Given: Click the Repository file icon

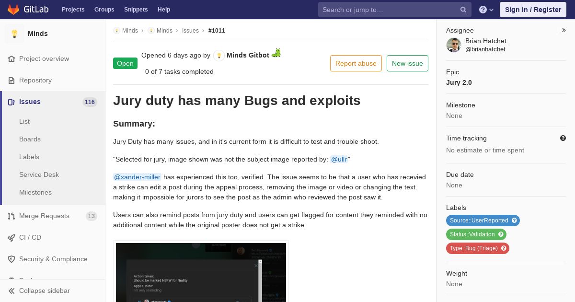Looking at the screenshot, I should [x=11, y=81].
